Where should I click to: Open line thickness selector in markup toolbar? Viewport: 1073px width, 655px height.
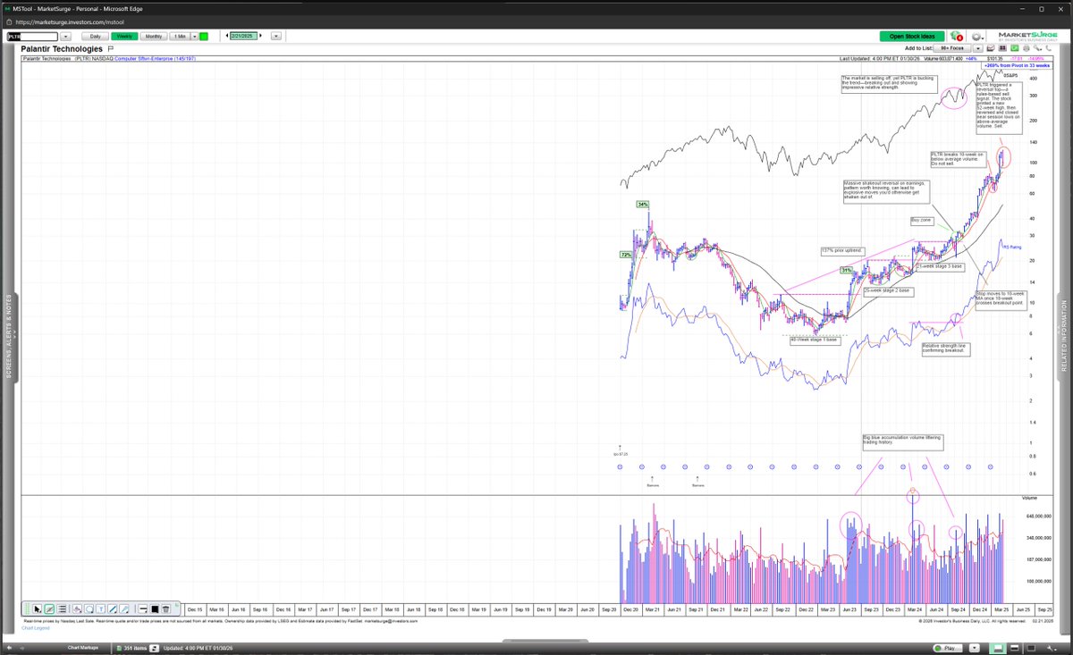142,609
